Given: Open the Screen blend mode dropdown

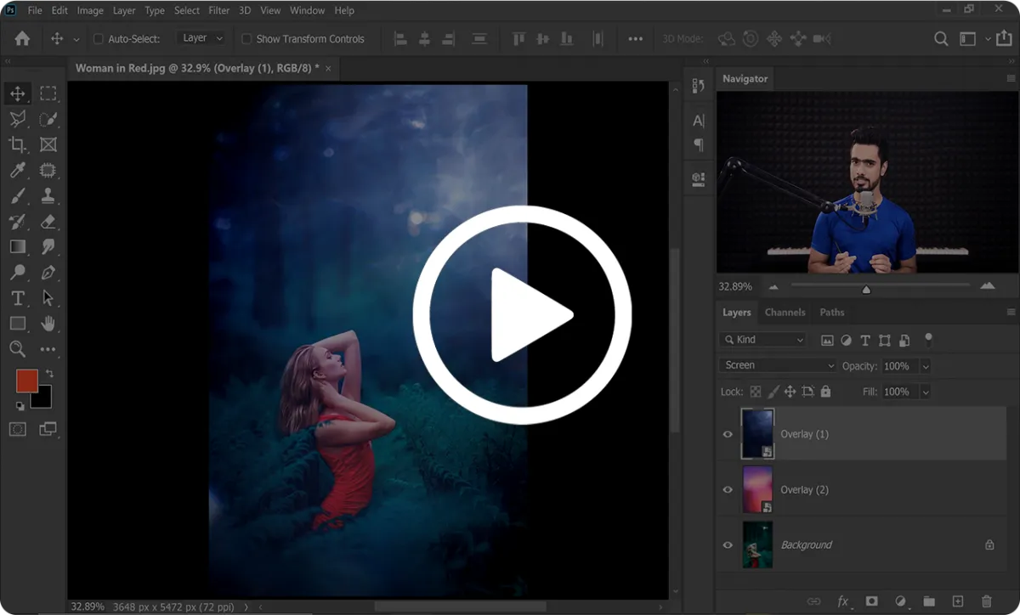Looking at the screenshot, I should tap(778, 365).
